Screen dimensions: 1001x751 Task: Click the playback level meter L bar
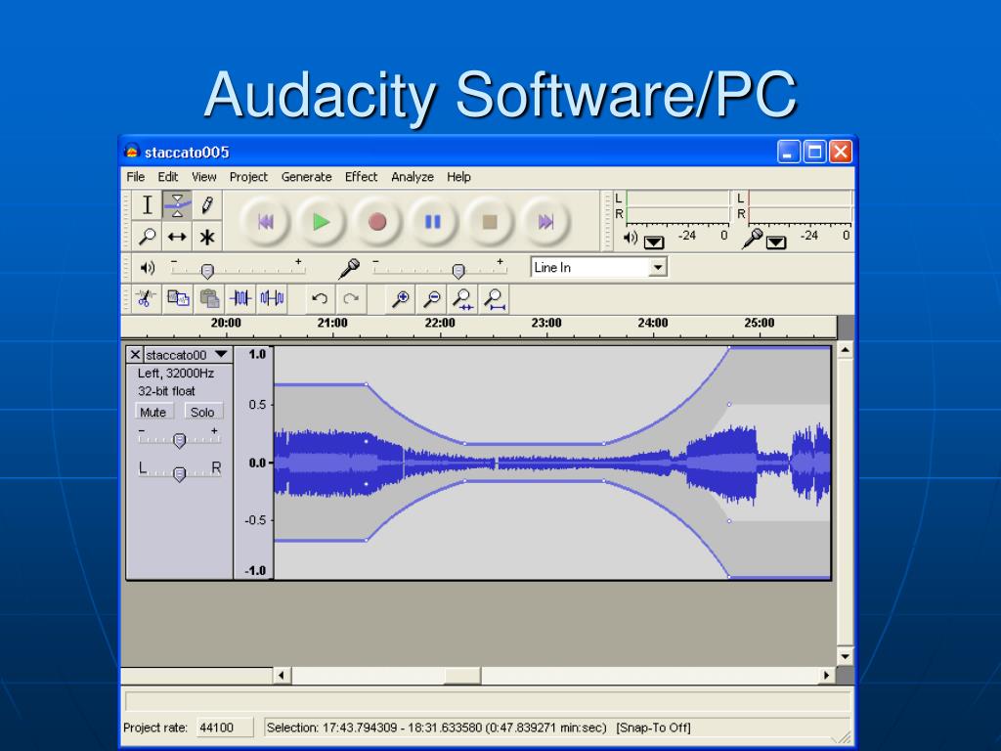[x=677, y=198]
